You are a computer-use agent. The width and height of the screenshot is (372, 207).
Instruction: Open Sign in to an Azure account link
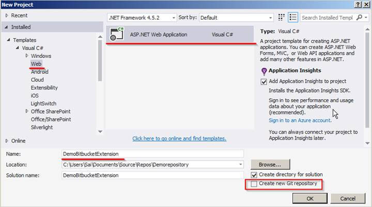300,120
